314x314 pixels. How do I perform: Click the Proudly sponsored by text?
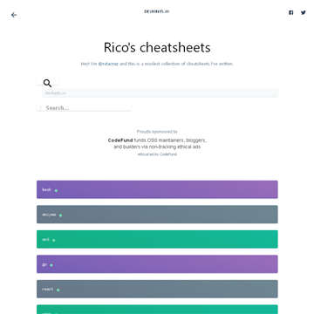[x=157, y=132]
